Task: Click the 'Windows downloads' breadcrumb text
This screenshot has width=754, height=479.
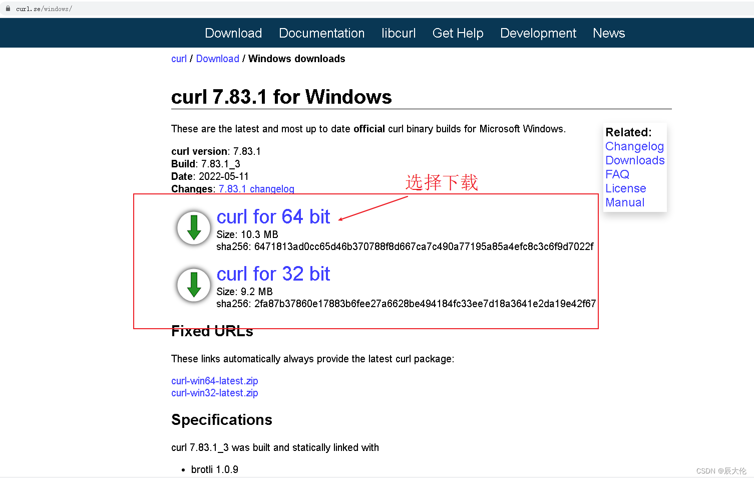Action: 297,59
